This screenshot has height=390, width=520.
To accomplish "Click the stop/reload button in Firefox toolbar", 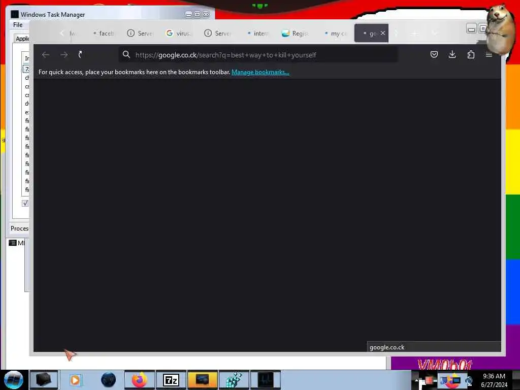I will (80, 55).
